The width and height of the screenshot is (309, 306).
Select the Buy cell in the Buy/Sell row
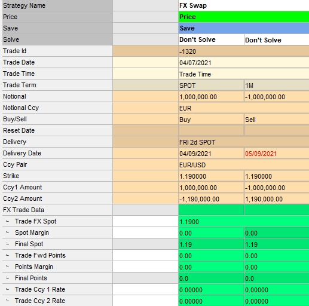click(x=211, y=120)
